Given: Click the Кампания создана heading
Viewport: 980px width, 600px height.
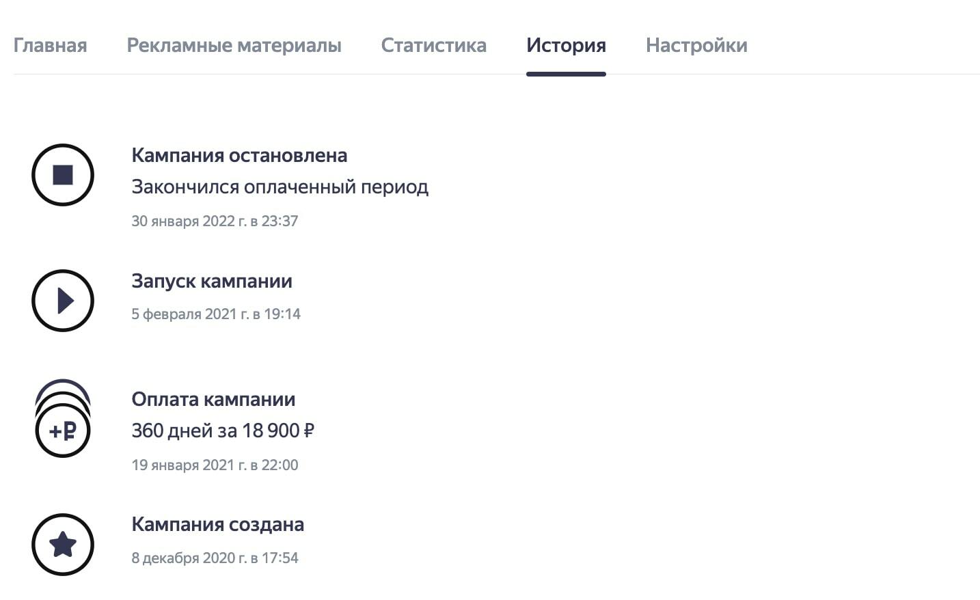Looking at the screenshot, I should 218,524.
